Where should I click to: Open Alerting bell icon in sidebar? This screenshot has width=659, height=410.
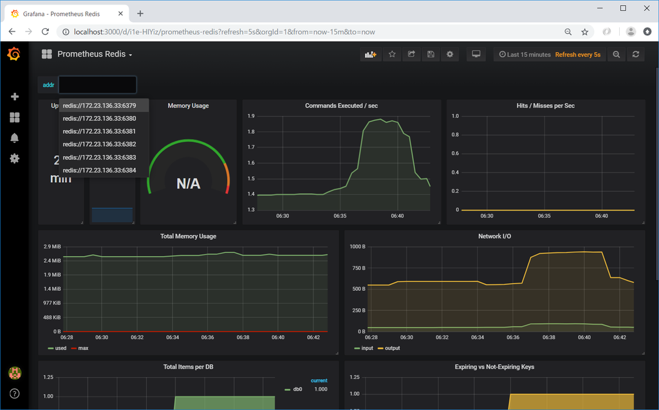15,138
